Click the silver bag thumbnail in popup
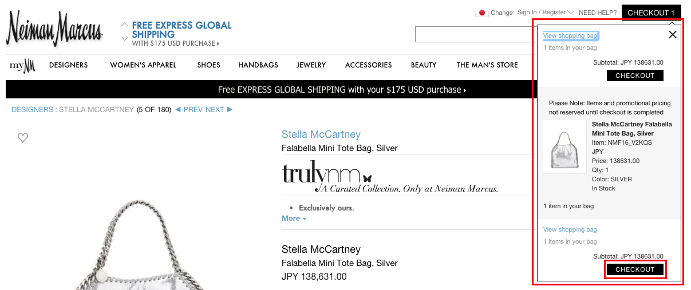The width and height of the screenshot is (691, 290). pyautogui.click(x=565, y=146)
